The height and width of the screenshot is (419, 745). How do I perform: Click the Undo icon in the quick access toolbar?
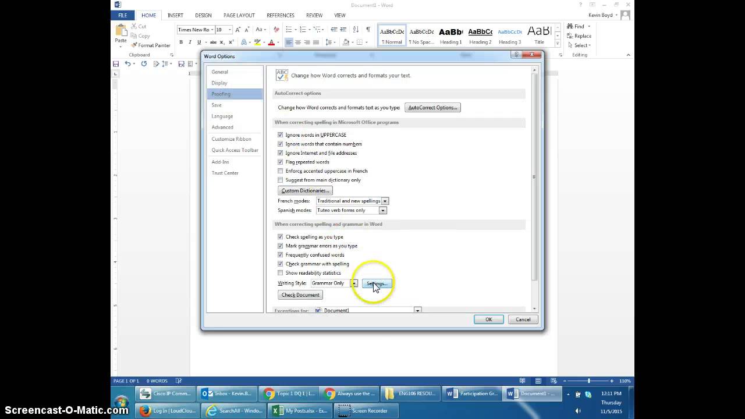(127, 63)
